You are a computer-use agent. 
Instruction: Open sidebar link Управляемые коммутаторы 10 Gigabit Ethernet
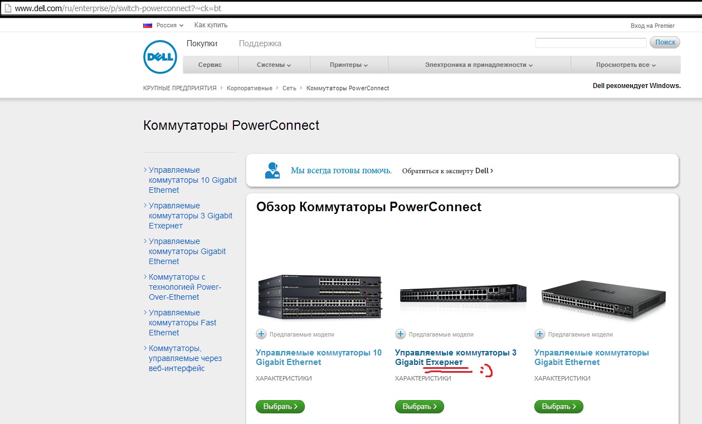[x=193, y=180]
